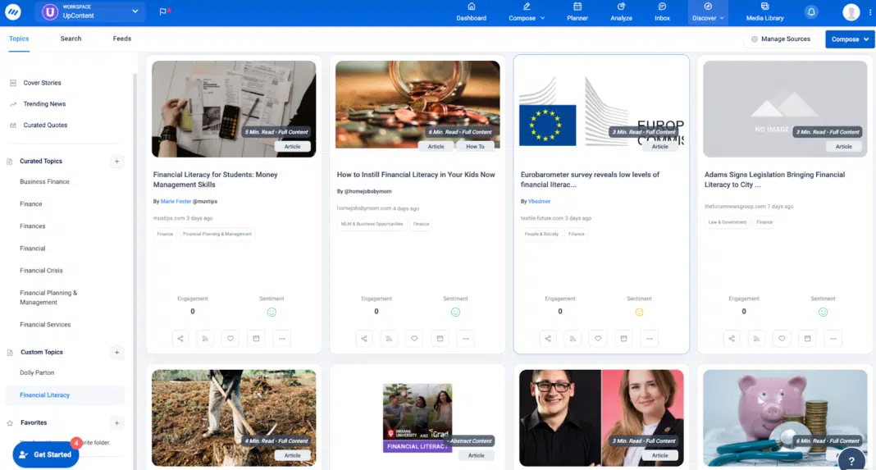876x470 pixels.
Task: Click the archive icon on the Eurobarometer card
Action: coord(623,338)
